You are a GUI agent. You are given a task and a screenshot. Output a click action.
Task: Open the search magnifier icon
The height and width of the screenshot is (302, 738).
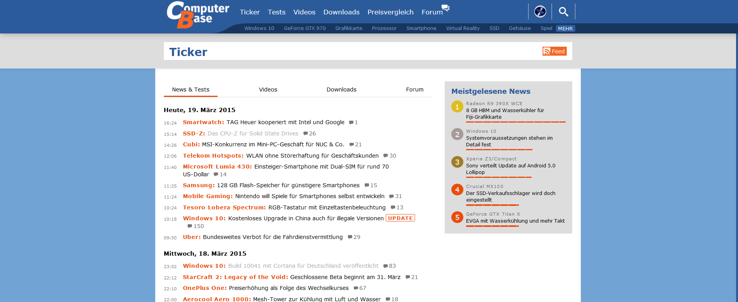coord(563,12)
